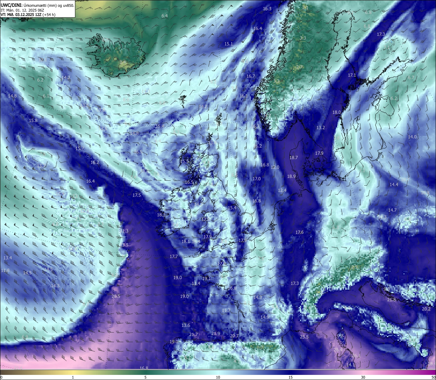This screenshot has width=436, height=380.
Task: Click the 18.0 value label
Action: 337,112
